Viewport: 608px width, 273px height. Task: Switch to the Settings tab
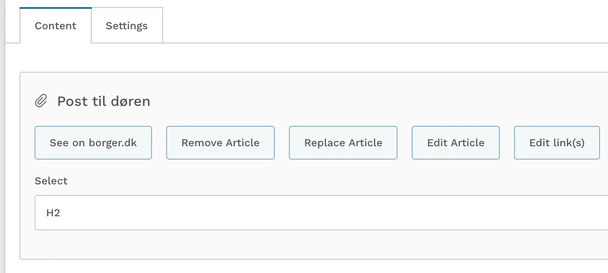tap(127, 26)
